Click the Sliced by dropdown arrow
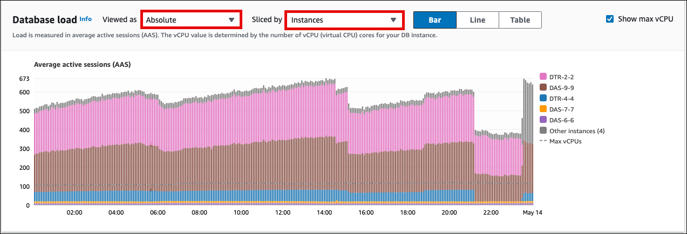 (393, 20)
